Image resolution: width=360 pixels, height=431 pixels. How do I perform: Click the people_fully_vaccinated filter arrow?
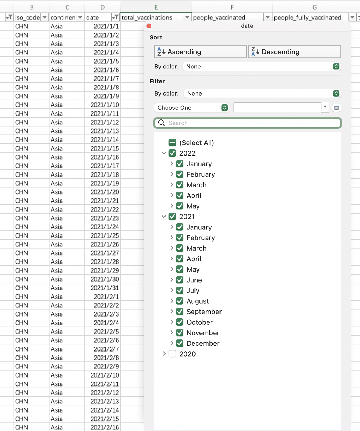[x=352, y=17]
